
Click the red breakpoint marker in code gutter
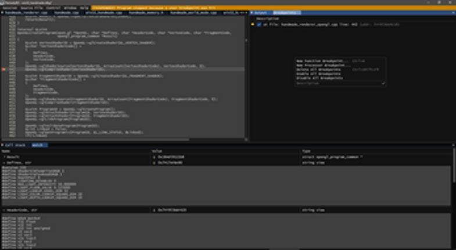pos(3,69)
